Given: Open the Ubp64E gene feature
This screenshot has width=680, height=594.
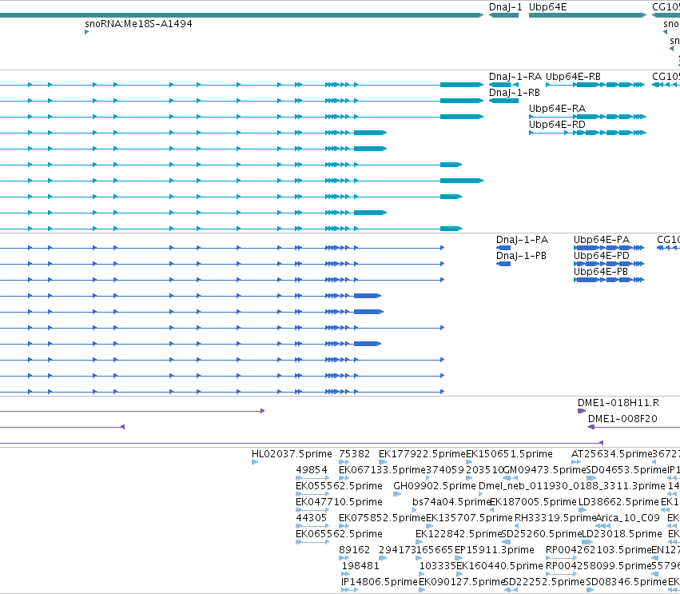Looking at the screenshot, I should 587,15.
